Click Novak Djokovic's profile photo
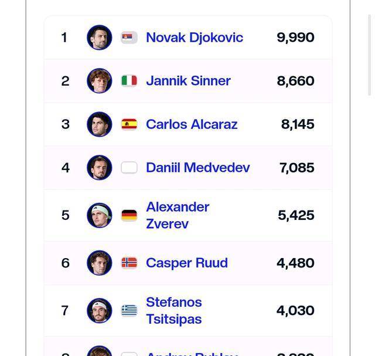 (100, 38)
